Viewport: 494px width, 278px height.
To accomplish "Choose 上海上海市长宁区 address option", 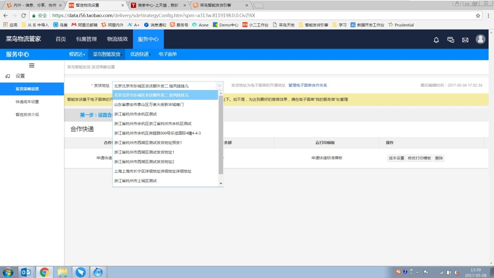I will pyautogui.click(x=165, y=171).
